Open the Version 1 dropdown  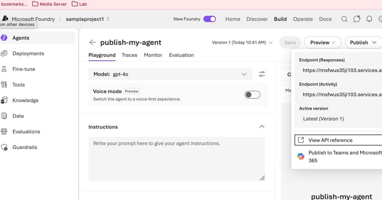click(242, 43)
